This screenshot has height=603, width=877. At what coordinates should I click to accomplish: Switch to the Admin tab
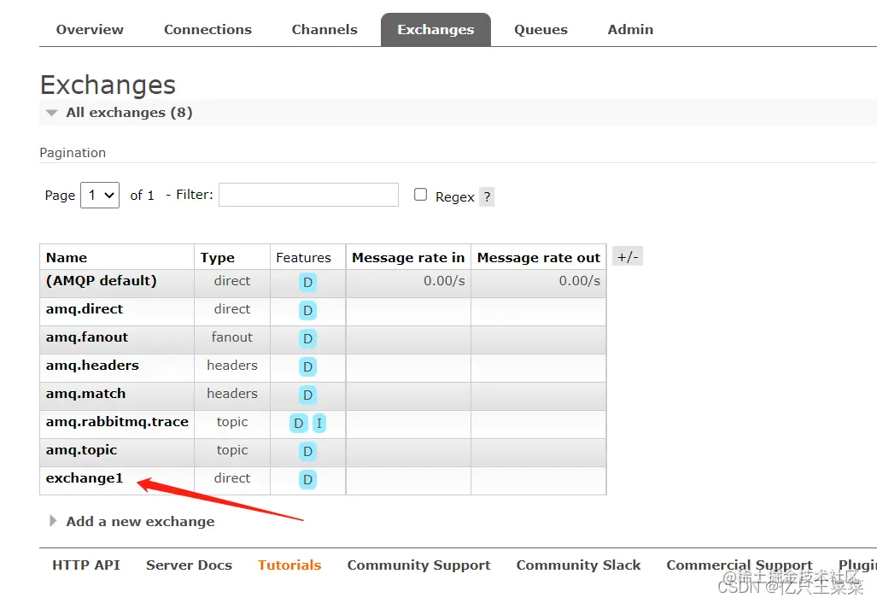[x=630, y=30]
